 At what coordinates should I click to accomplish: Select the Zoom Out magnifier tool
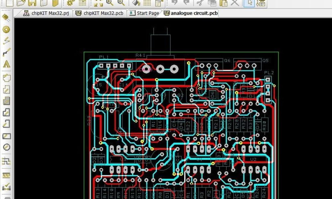tap(120, 3)
